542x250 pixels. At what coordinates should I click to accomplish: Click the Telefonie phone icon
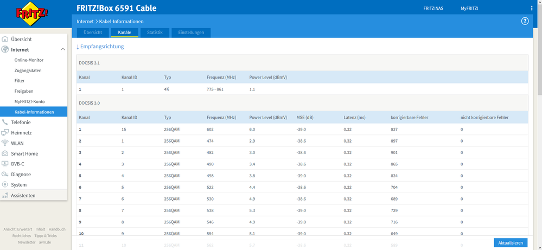click(x=5, y=122)
